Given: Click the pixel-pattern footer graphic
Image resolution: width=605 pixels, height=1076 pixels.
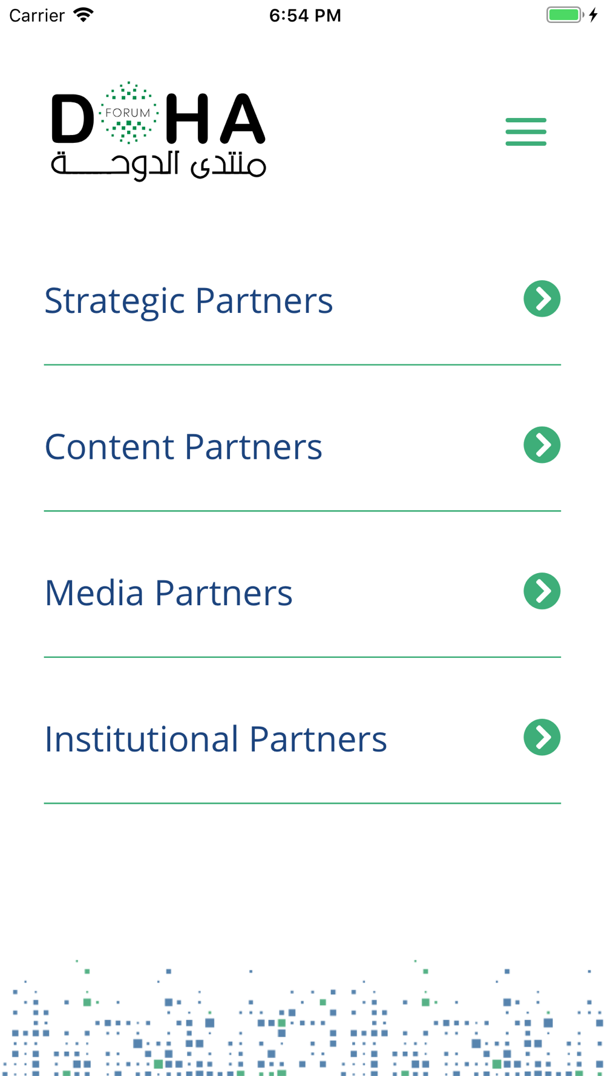Looking at the screenshot, I should point(302,1017).
